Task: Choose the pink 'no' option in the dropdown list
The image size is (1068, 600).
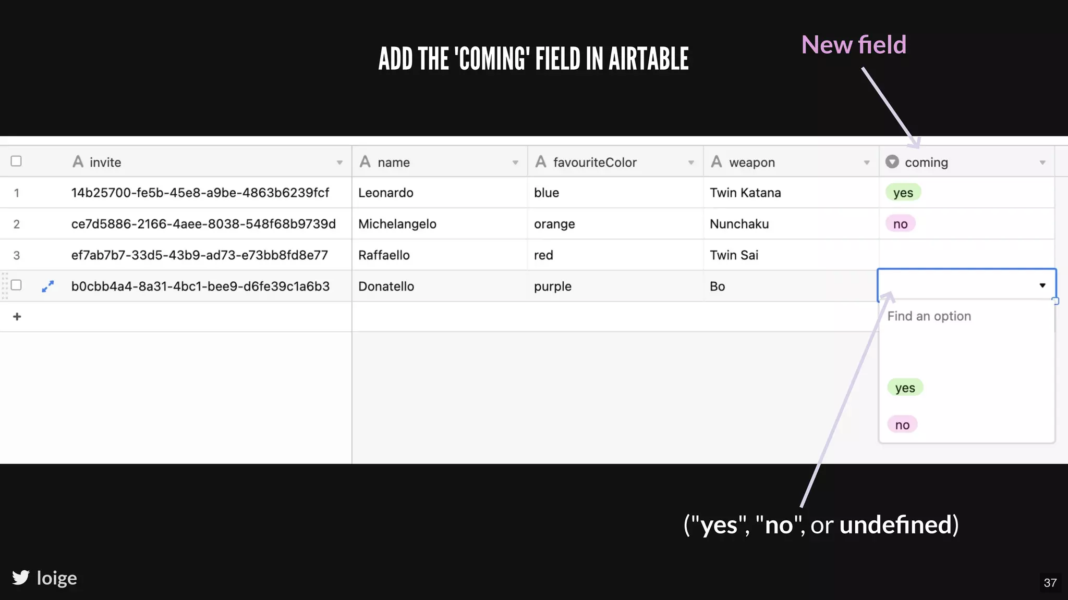Action: pyautogui.click(x=902, y=424)
